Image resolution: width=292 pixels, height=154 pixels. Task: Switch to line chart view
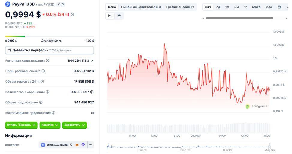[110, 16]
